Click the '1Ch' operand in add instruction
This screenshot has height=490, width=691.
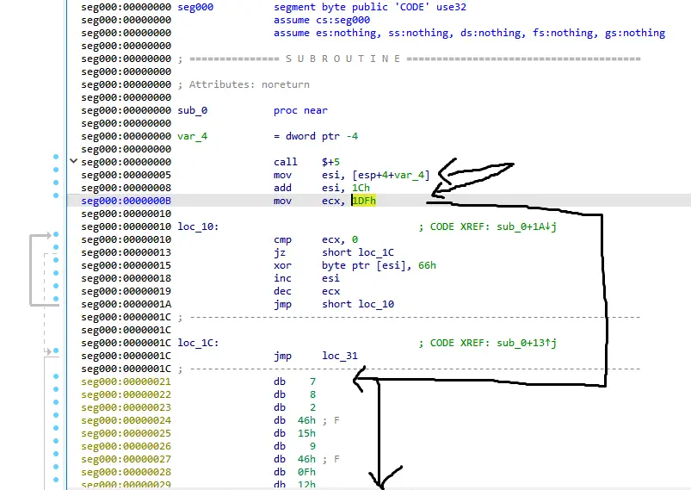pyautogui.click(x=361, y=188)
